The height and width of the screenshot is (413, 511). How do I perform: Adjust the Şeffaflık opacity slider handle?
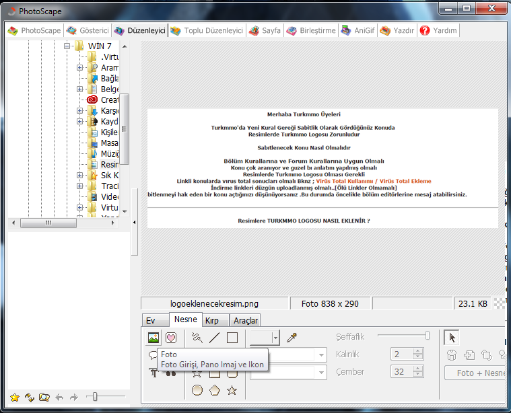428,336
